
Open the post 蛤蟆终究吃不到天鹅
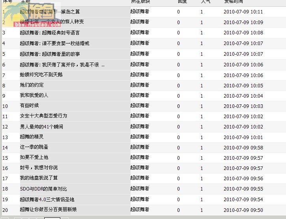(41, 75)
